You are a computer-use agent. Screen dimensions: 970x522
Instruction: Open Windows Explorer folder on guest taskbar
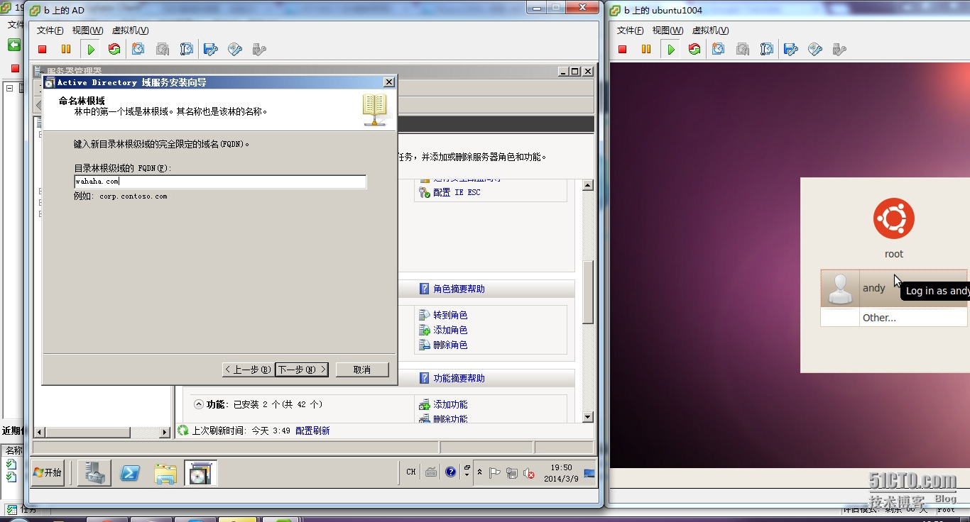pyautogui.click(x=165, y=473)
